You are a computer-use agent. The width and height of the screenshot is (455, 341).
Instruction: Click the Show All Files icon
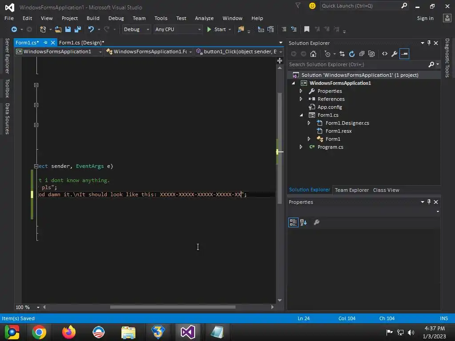click(x=371, y=54)
